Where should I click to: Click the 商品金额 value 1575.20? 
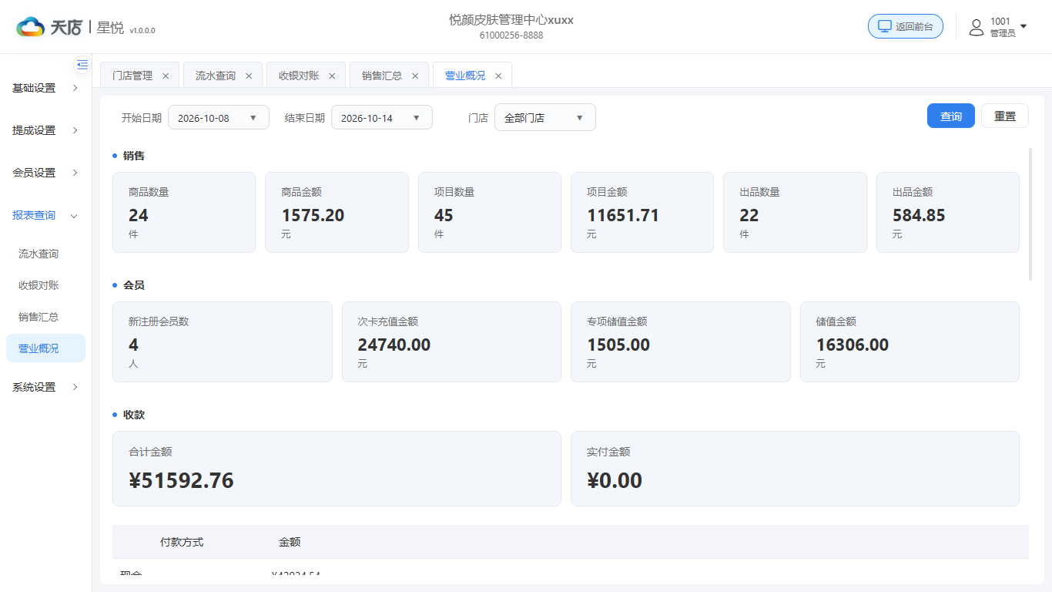313,215
